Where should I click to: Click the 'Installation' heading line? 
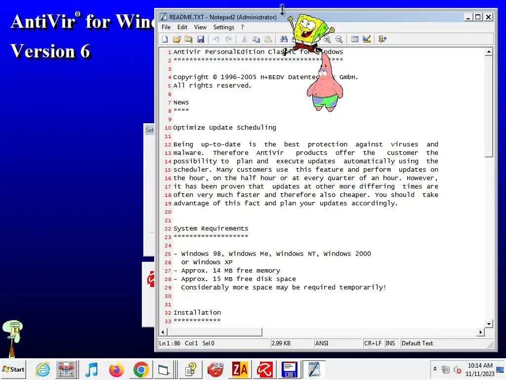click(x=197, y=313)
